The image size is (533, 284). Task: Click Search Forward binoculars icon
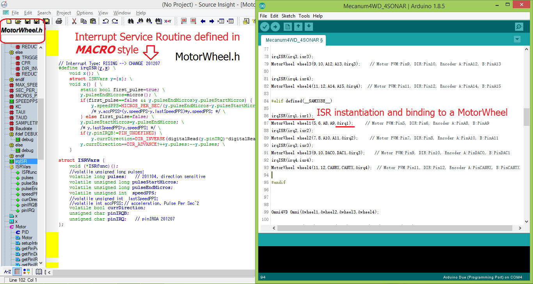(x=149, y=21)
